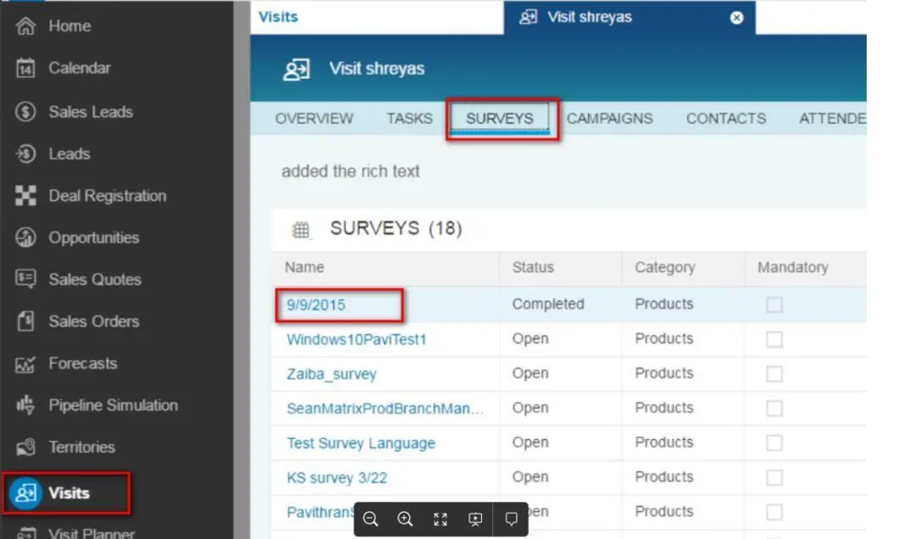
Task: Click the SURVEYS (18) heading
Action: (x=396, y=228)
